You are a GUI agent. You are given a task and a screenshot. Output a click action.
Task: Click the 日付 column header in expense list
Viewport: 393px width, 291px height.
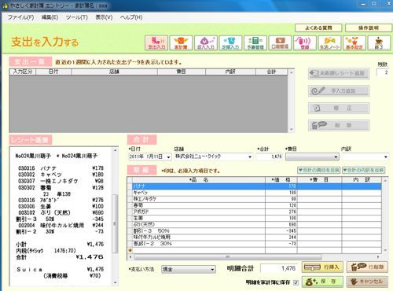[x=53, y=72]
